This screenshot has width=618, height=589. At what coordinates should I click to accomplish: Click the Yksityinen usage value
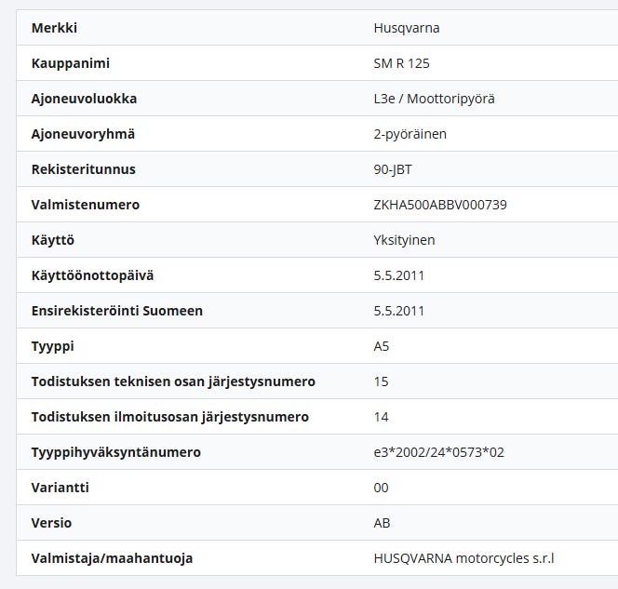click(x=404, y=240)
